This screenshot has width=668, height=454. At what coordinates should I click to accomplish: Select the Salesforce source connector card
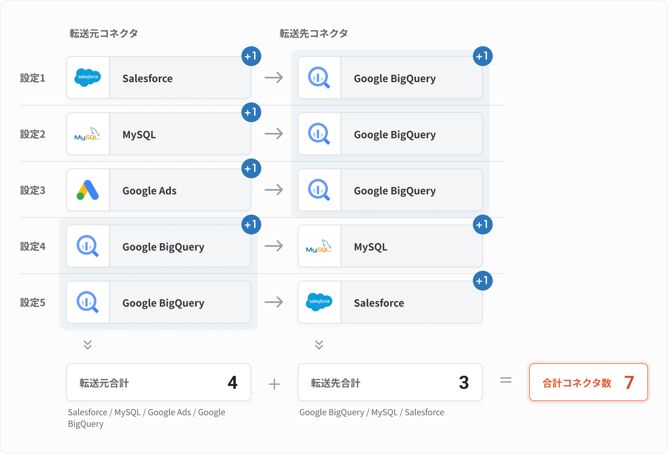pyautogui.click(x=159, y=78)
